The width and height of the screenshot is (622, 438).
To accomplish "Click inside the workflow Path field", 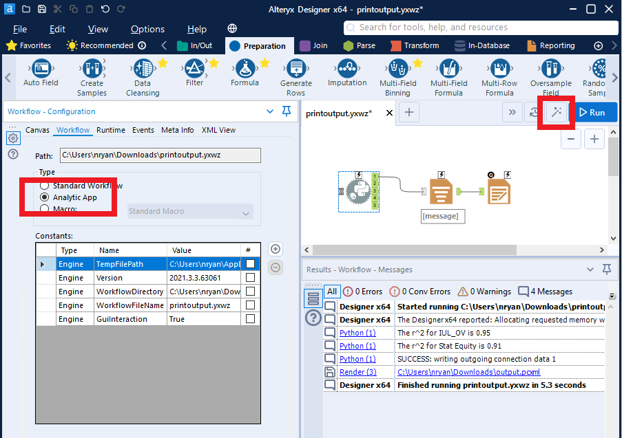I will 158,155.
